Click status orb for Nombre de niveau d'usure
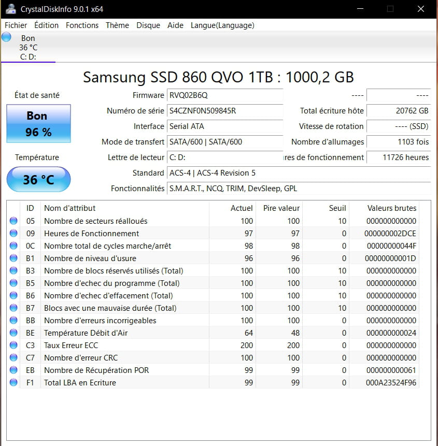Image resolution: width=438 pixels, height=446 pixels. (x=13, y=258)
